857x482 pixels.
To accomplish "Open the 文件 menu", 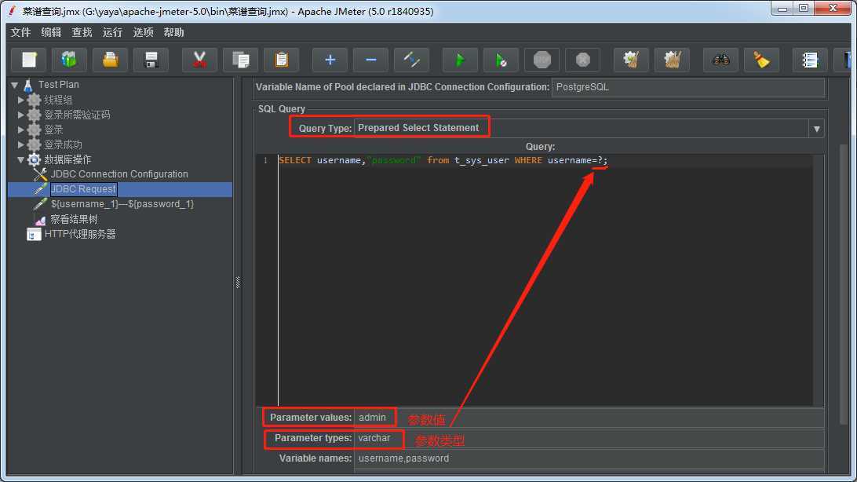I will pyautogui.click(x=20, y=32).
